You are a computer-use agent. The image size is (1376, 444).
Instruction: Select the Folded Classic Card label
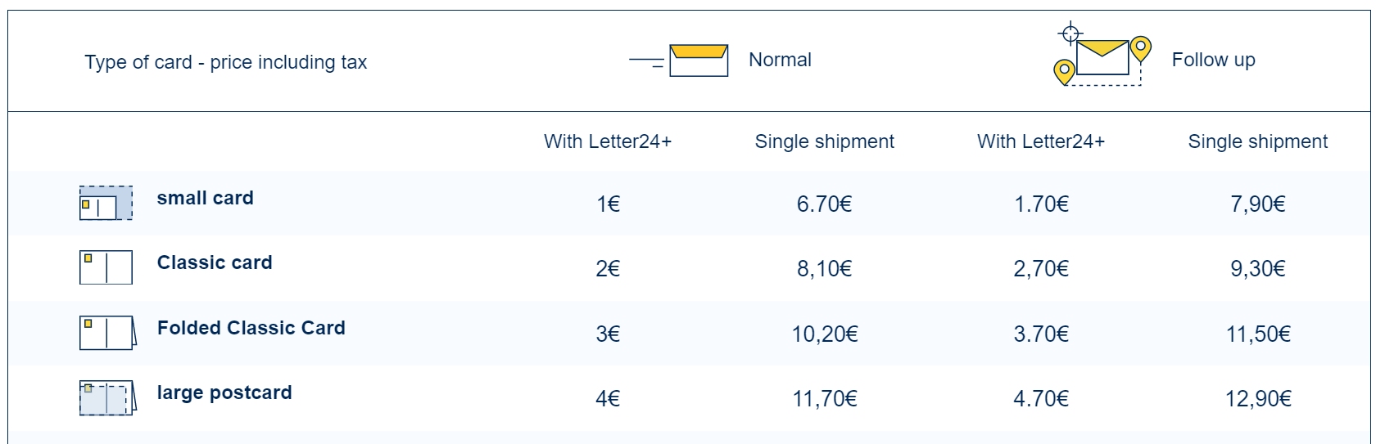[x=251, y=328]
